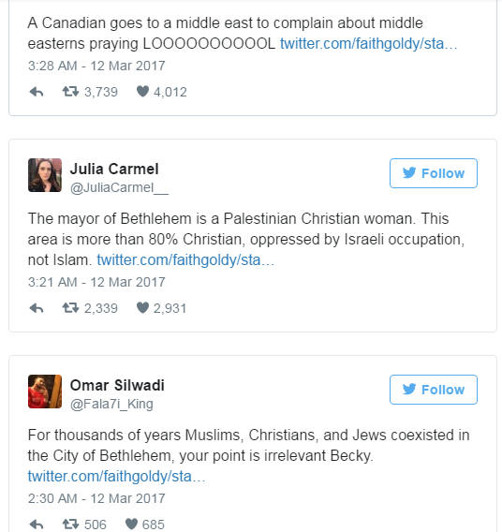Image resolution: width=502 pixels, height=532 pixels.
Task: Retweet Omar Silwadi's tweet
Action: tap(70, 525)
